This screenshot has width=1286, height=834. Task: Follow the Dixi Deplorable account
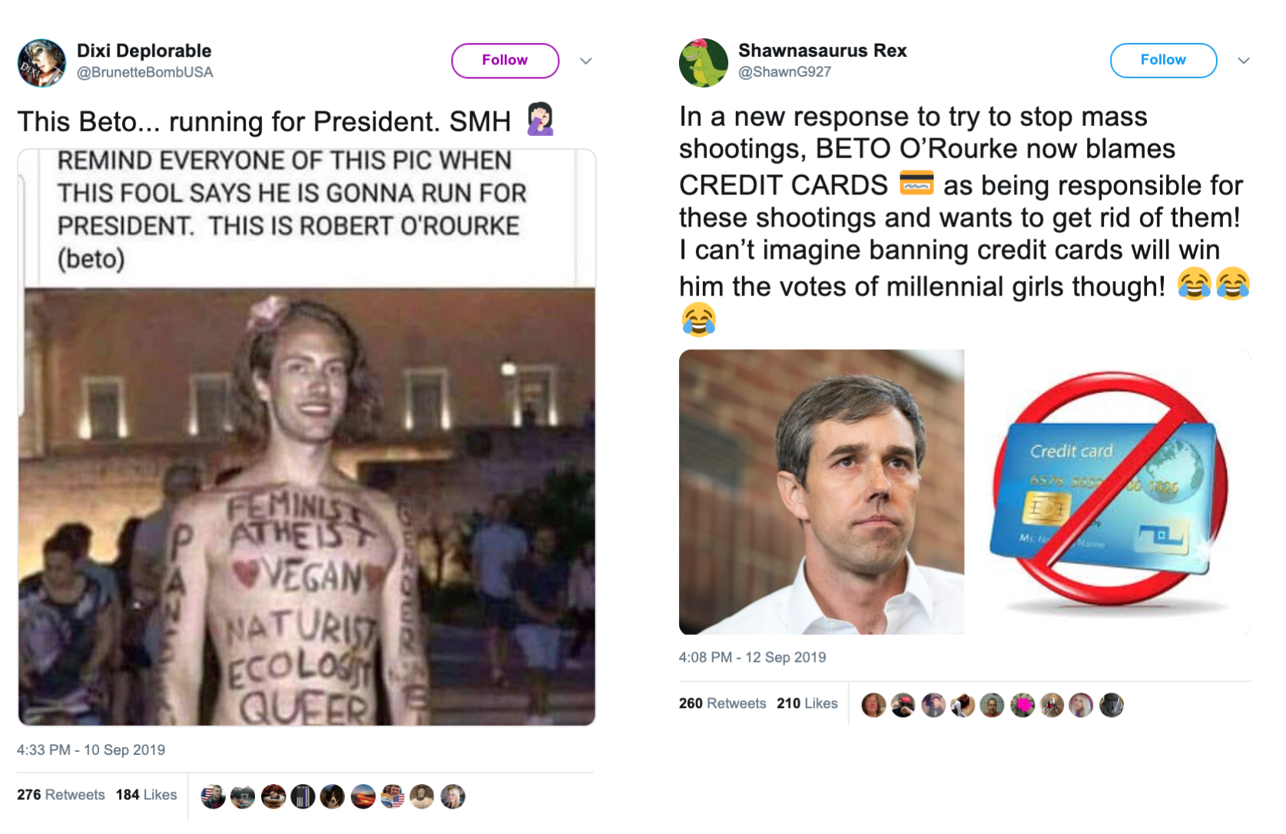pyautogui.click(x=505, y=61)
